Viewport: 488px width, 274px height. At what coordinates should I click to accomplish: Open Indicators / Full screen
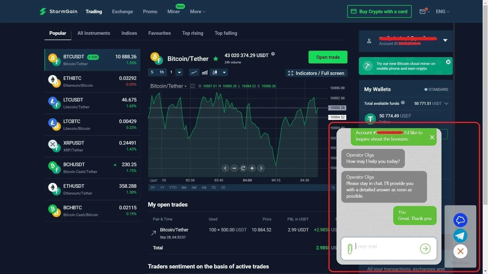click(x=316, y=73)
